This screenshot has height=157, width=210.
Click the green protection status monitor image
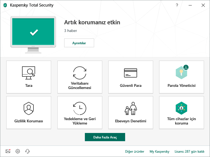pyautogui.click(x=33, y=33)
